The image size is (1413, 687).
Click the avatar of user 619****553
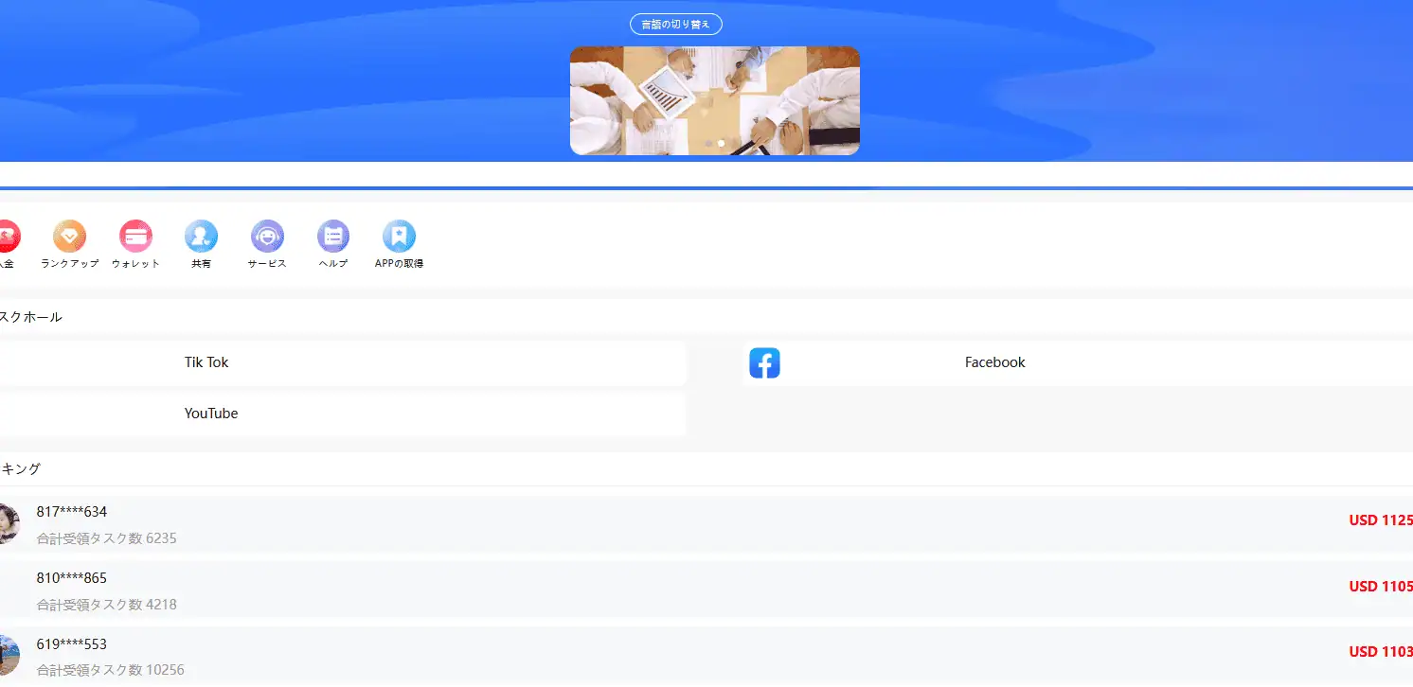8,655
